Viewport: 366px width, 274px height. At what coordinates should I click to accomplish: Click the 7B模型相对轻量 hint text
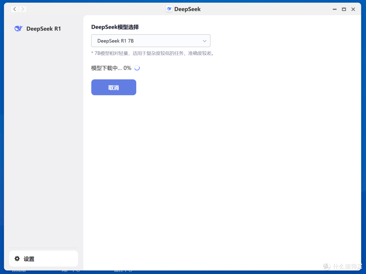point(153,54)
